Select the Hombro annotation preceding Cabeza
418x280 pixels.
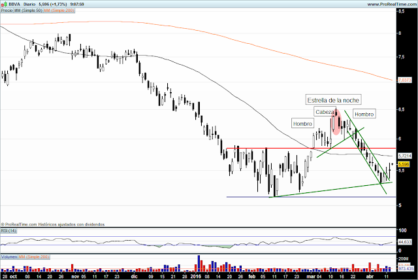coord(302,124)
